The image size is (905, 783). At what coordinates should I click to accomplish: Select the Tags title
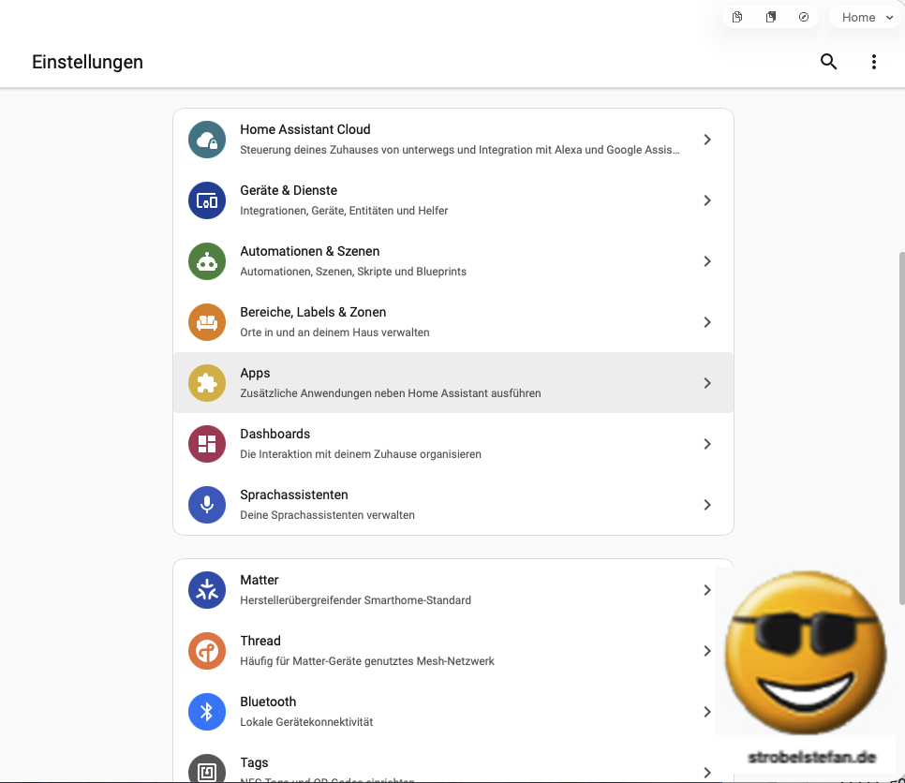(254, 762)
